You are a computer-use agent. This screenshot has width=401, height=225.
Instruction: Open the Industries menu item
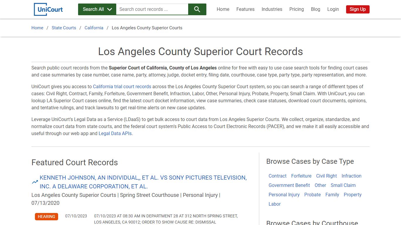272,9
